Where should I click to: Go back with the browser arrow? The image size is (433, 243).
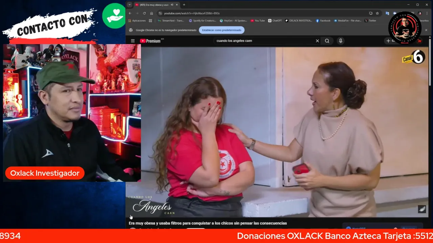[x=130, y=13]
